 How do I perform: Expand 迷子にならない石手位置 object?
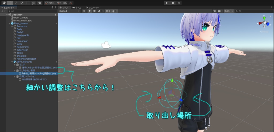click(x=17, y=68)
